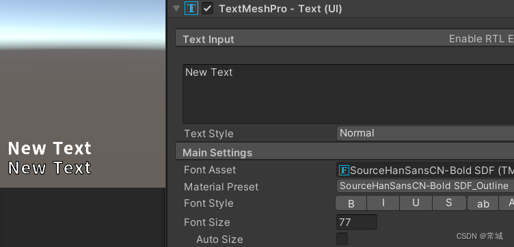The width and height of the screenshot is (514, 247).
Task: Toggle Underline font style button
Action: (x=416, y=203)
